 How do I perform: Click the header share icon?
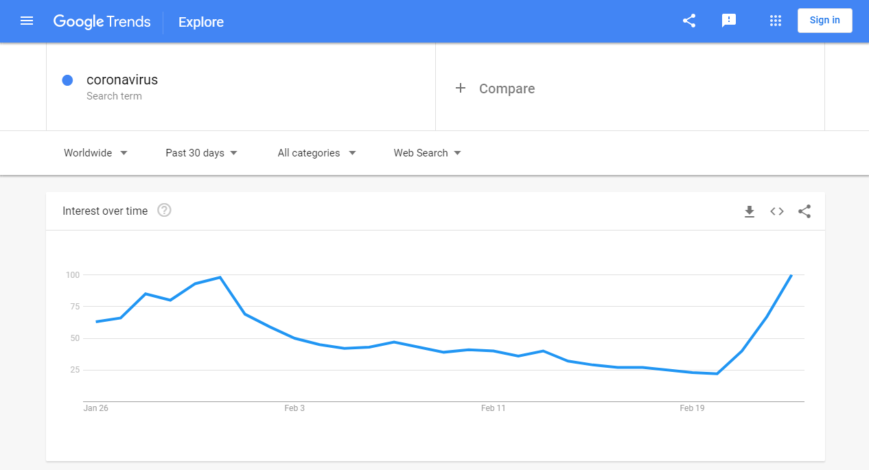pyautogui.click(x=689, y=21)
